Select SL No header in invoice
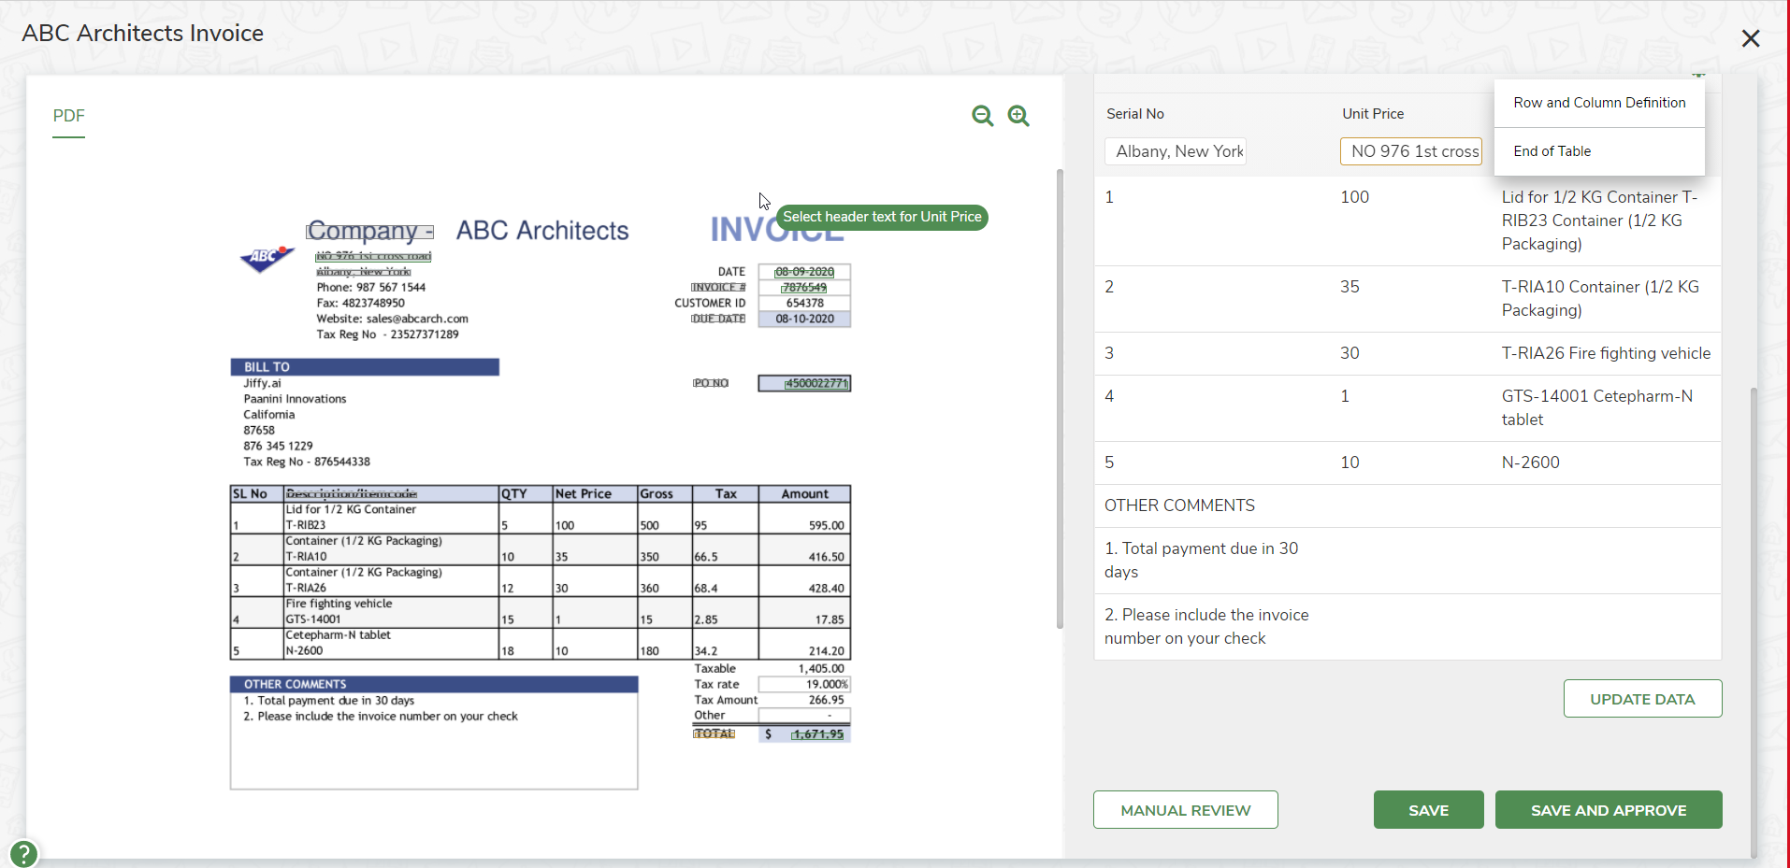The height and width of the screenshot is (868, 1790). (x=251, y=494)
